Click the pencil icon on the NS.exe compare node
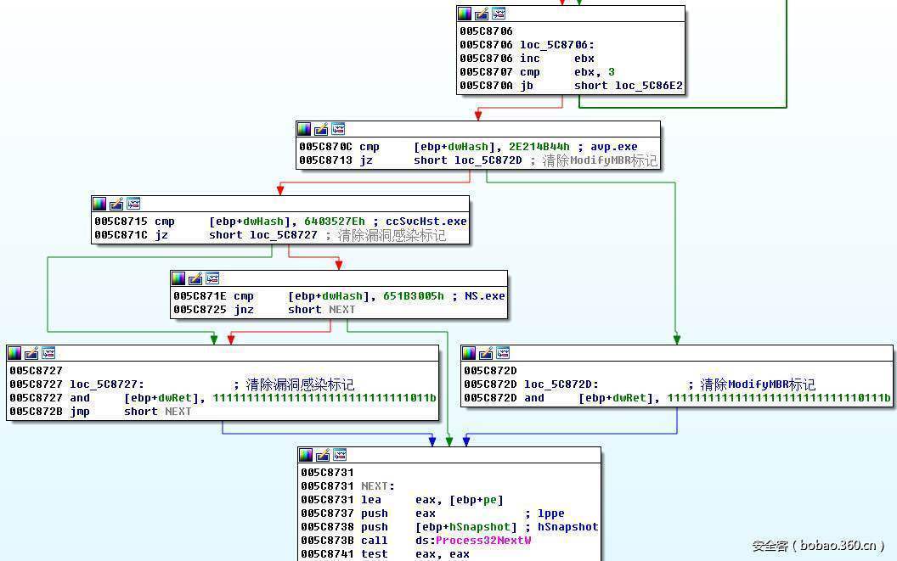This screenshot has width=897, height=561. (x=195, y=278)
